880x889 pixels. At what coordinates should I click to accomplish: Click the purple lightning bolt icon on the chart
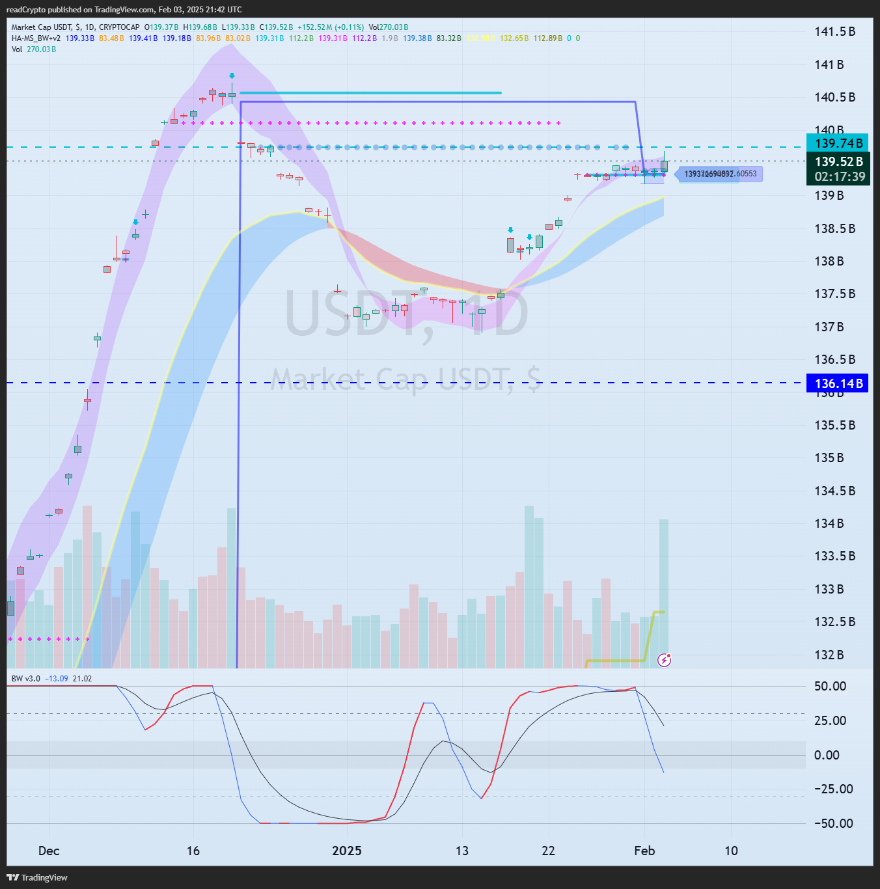click(x=664, y=660)
